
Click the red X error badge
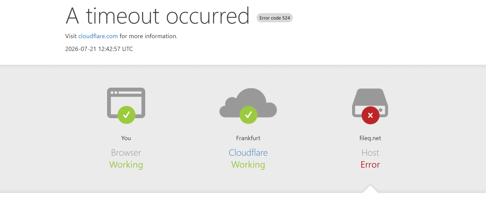tap(370, 115)
